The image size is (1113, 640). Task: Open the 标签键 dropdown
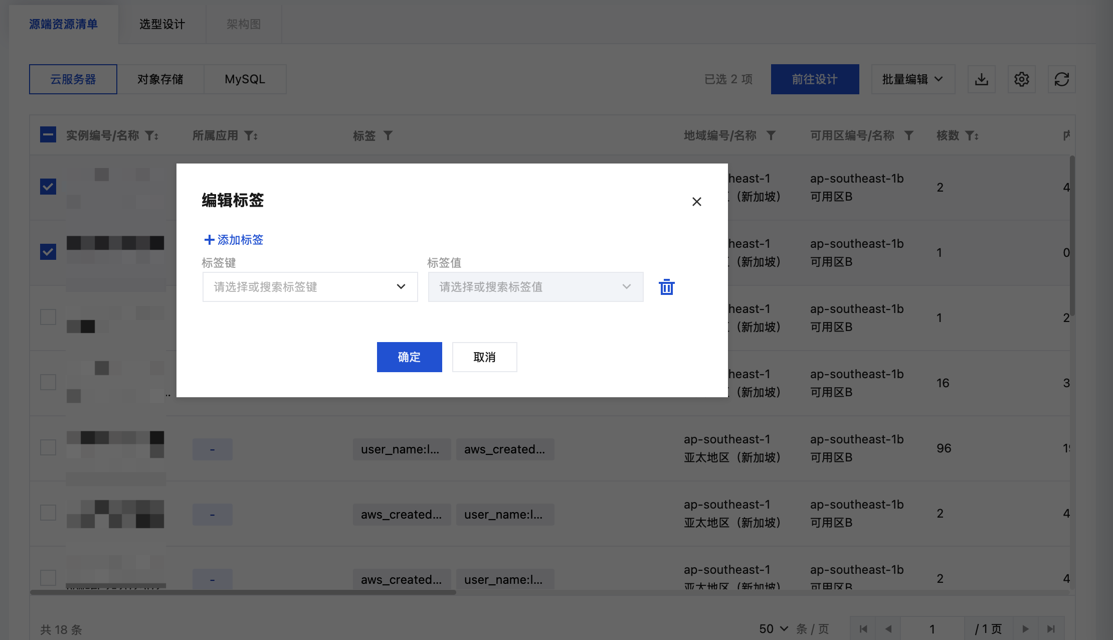(x=310, y=287)
